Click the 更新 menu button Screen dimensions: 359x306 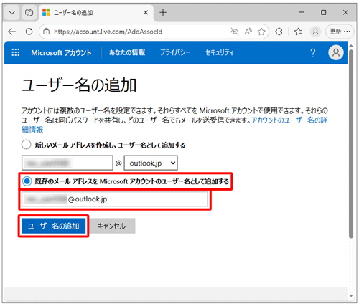(340, 32)
